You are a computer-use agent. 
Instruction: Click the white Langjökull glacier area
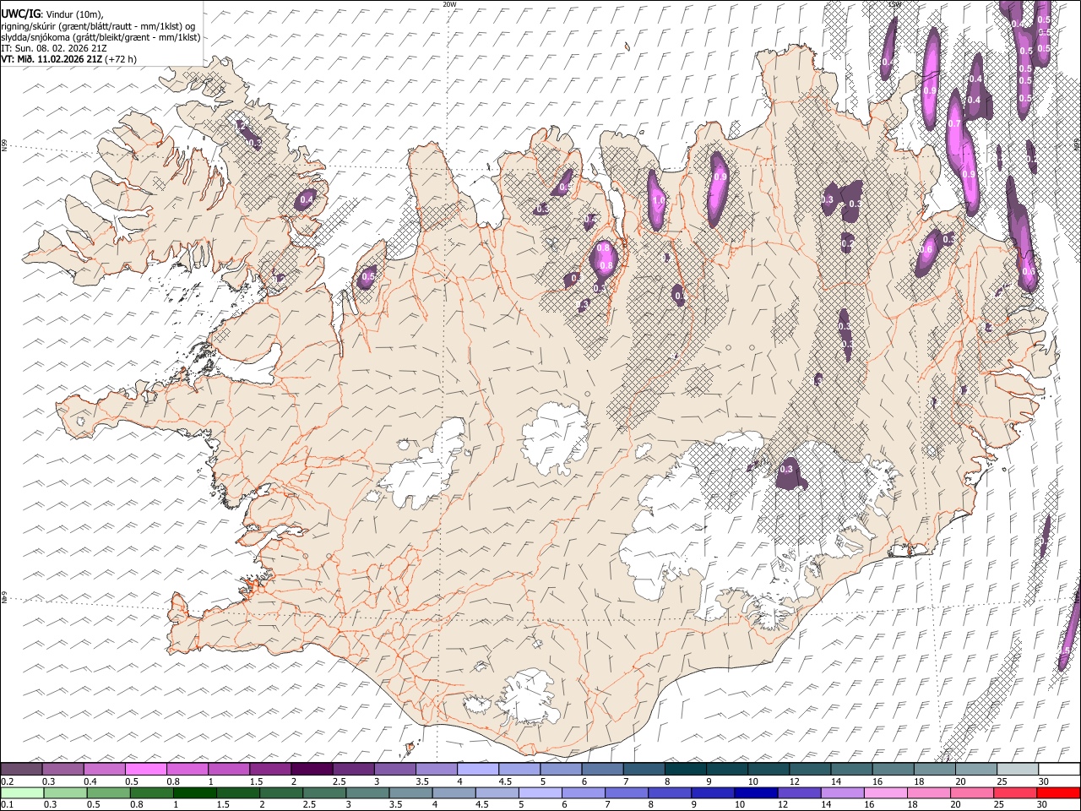tap(422, 466)
